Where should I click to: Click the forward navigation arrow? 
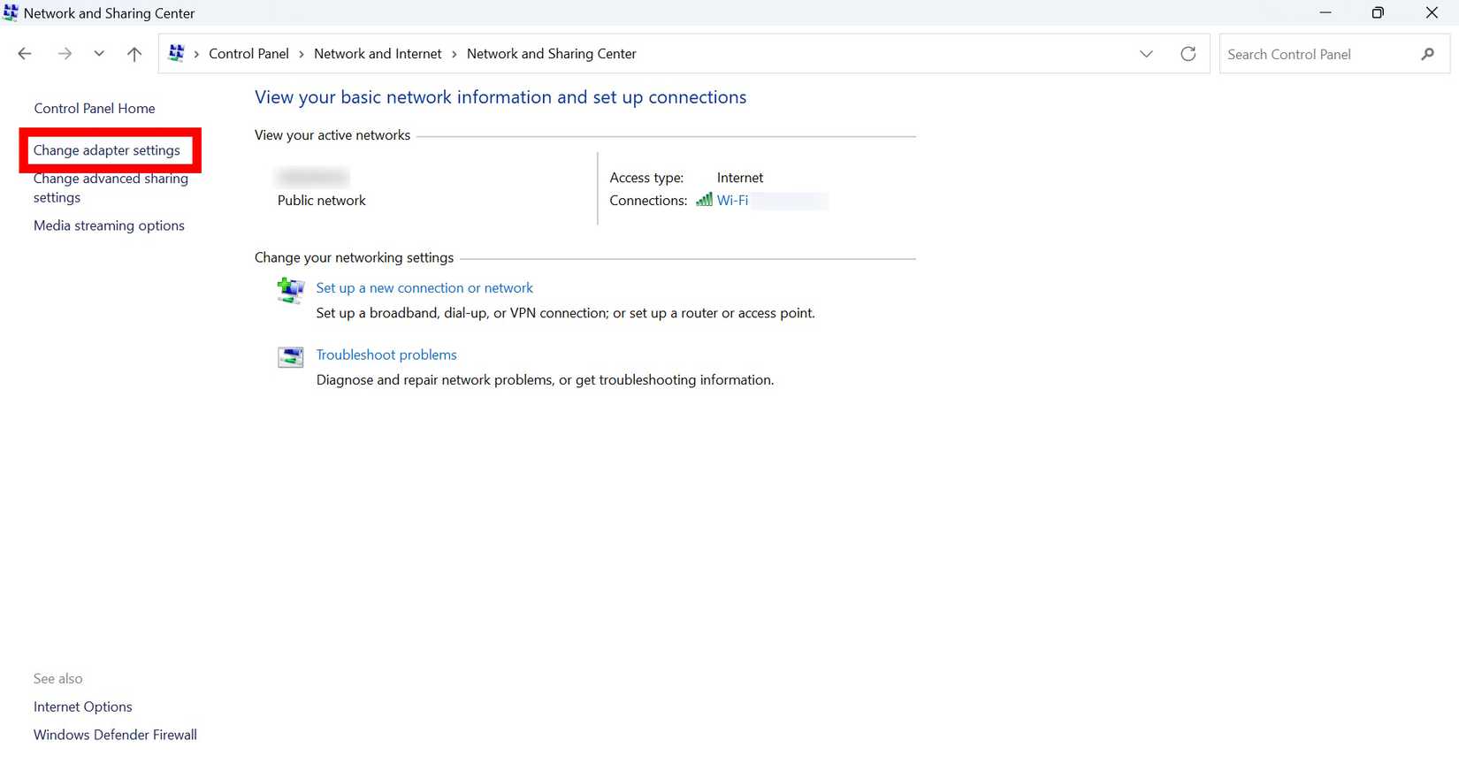[65, 54]
